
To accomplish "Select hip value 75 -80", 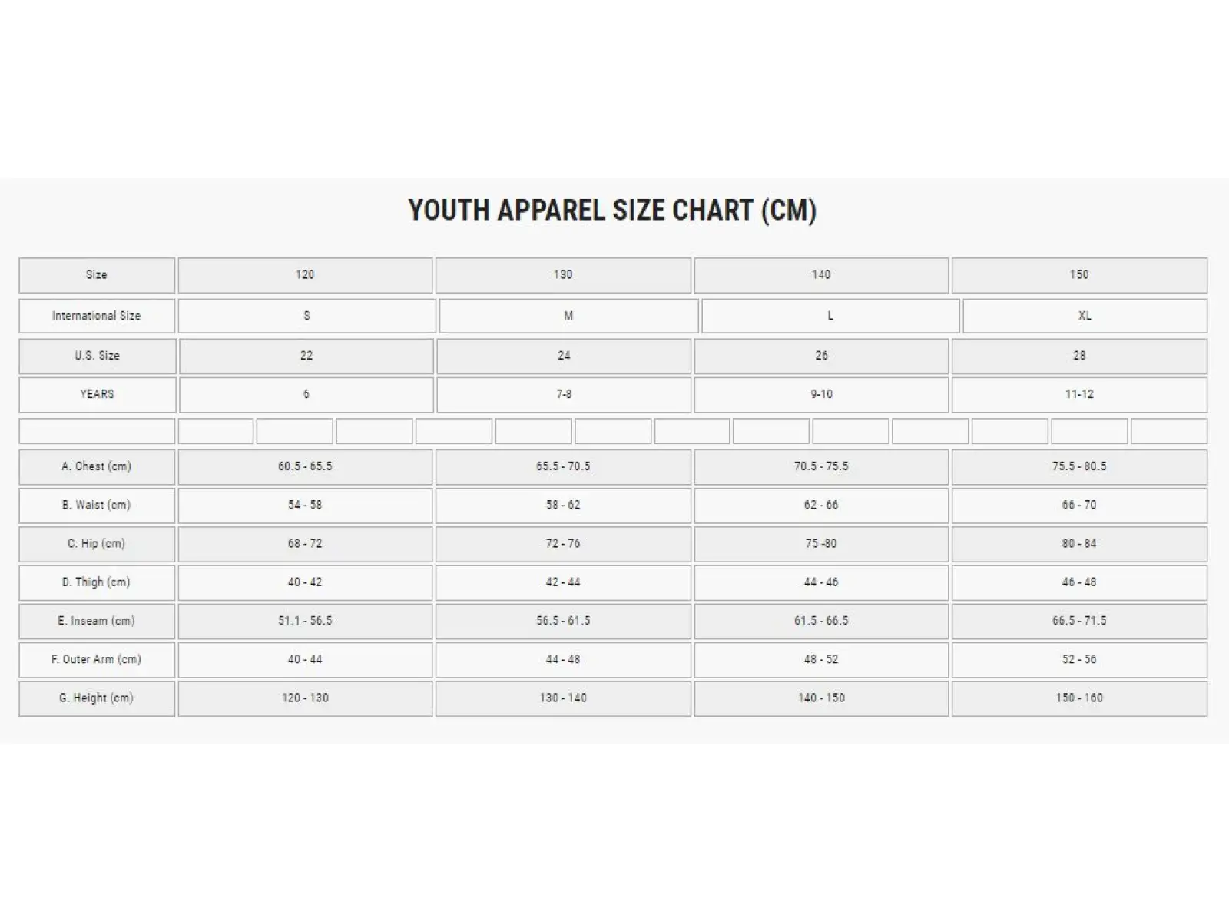I will (821, 544).
